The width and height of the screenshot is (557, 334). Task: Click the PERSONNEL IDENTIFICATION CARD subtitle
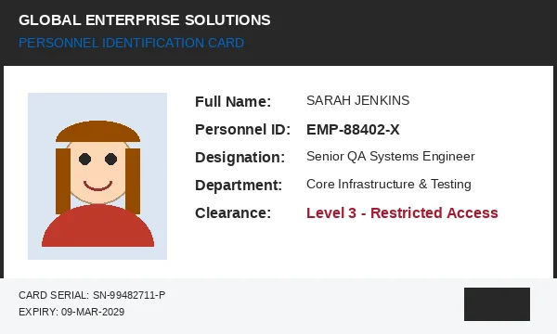tap(131, 43)
